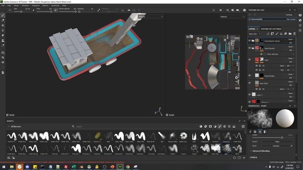Click the smart material sphere icon in Layers
The width and height of the screenshot is (303, 170).
pyautogui.click(x=285, y=34)
